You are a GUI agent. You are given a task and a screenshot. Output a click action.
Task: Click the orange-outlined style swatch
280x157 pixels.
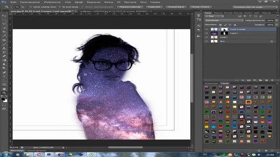[248, 102]
